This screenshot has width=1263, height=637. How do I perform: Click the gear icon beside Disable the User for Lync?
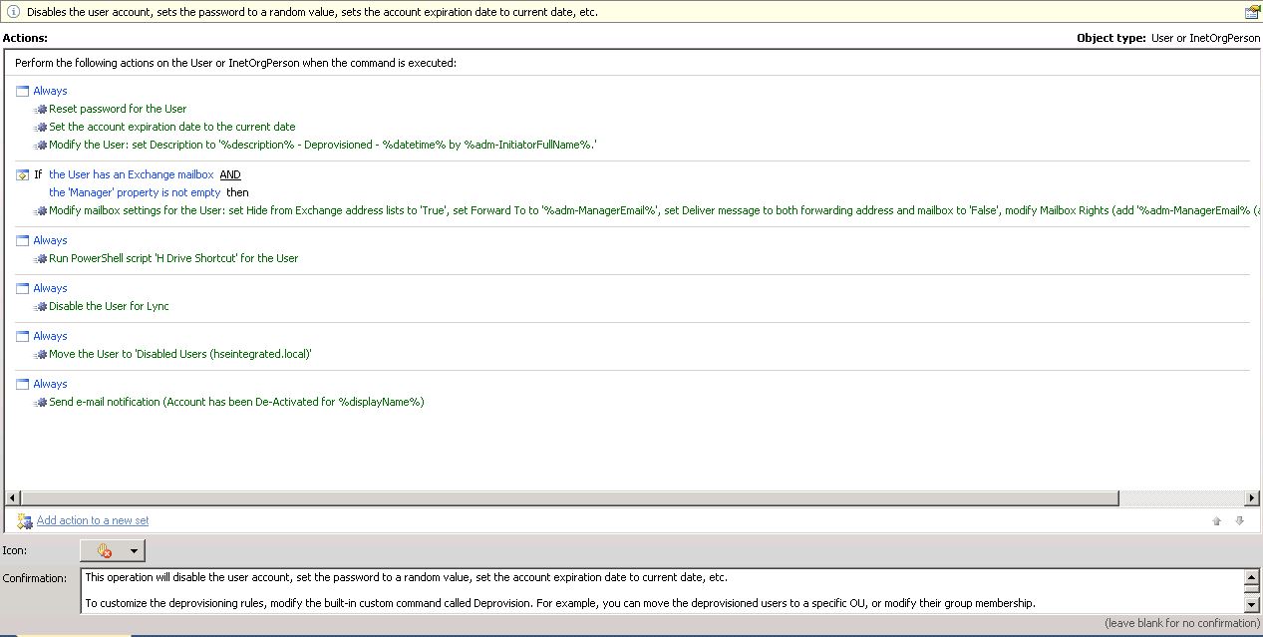(41, 307)
